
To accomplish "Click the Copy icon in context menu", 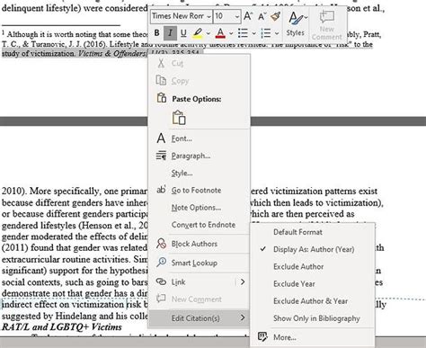I will tap(161, 80).
